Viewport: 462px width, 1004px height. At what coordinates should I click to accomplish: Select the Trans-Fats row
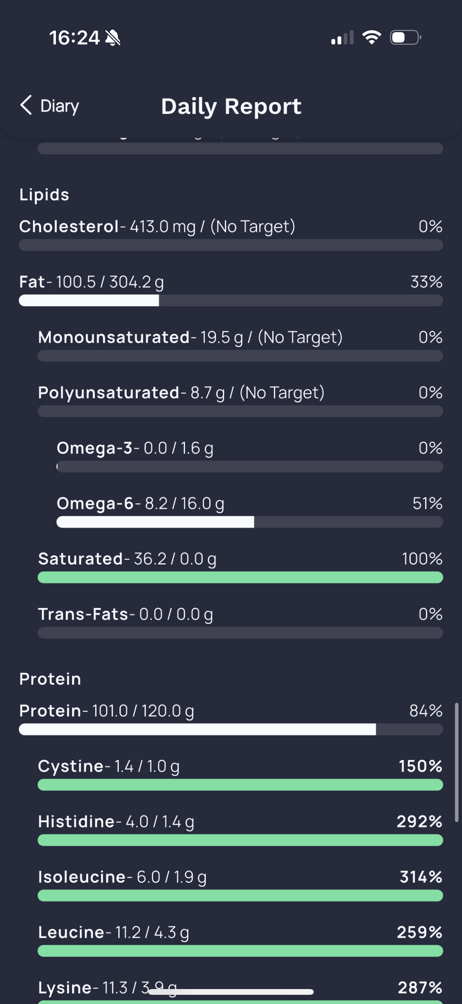click(240, 621)
